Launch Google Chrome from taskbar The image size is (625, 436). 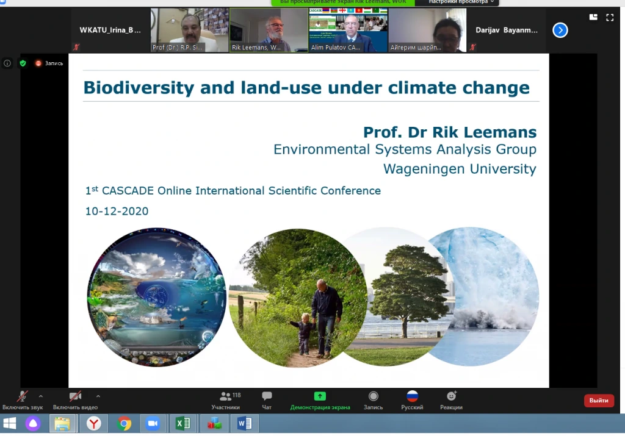(124, 423)
